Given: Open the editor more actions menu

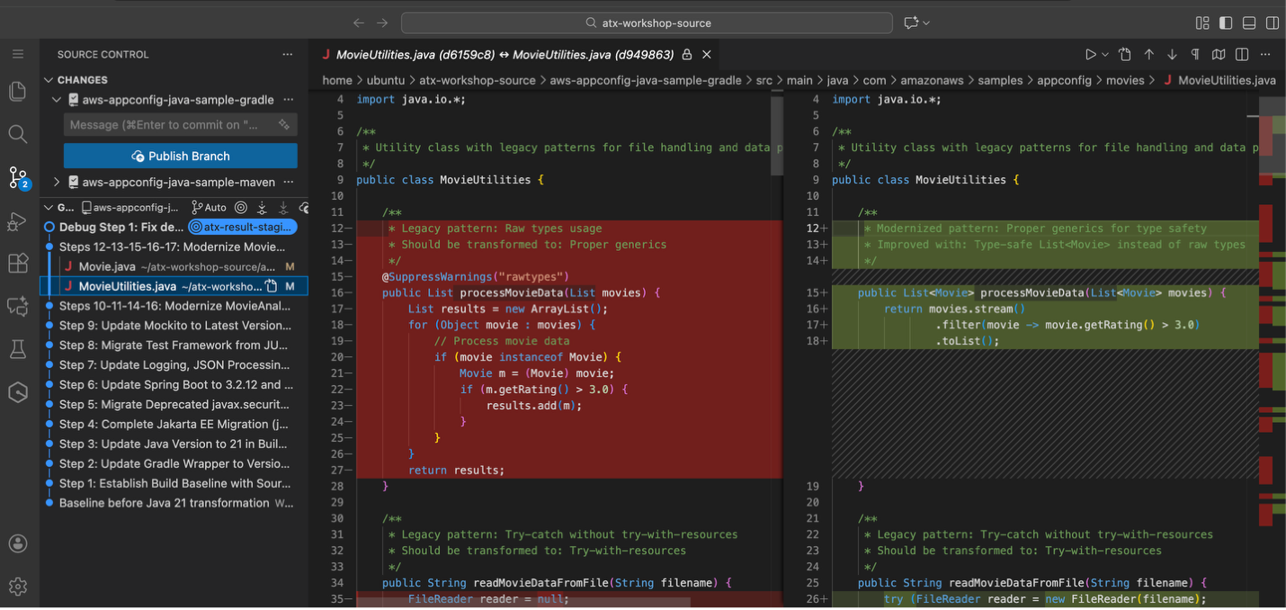Looking at the screenshot, I should click(x=1264, y=54).
